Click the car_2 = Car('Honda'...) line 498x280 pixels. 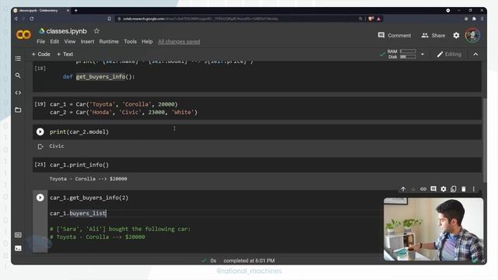click(124, 112)
